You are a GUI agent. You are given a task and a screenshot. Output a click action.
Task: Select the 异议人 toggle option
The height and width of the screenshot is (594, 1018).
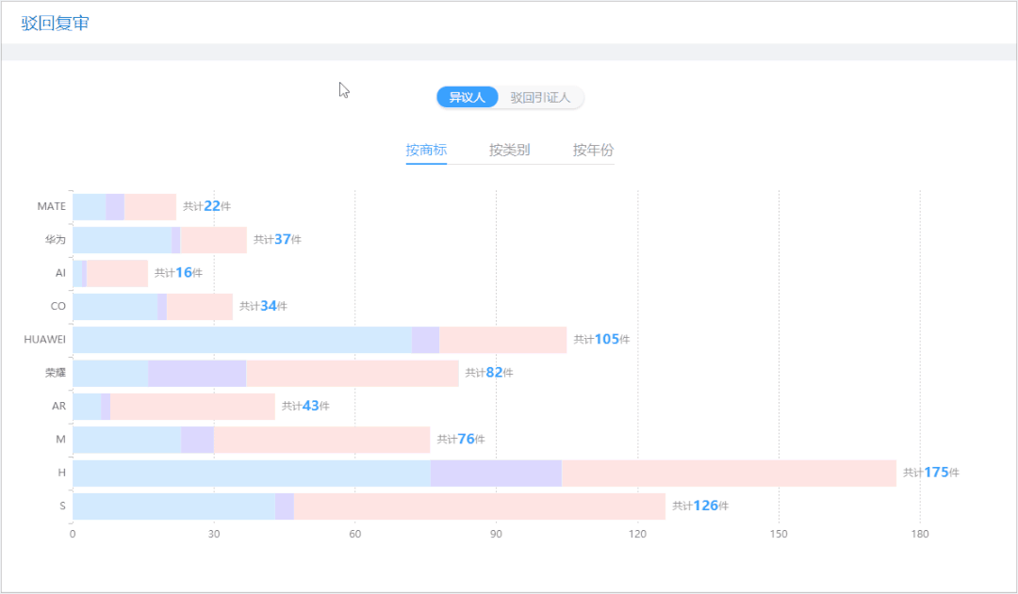coord(467,97)
